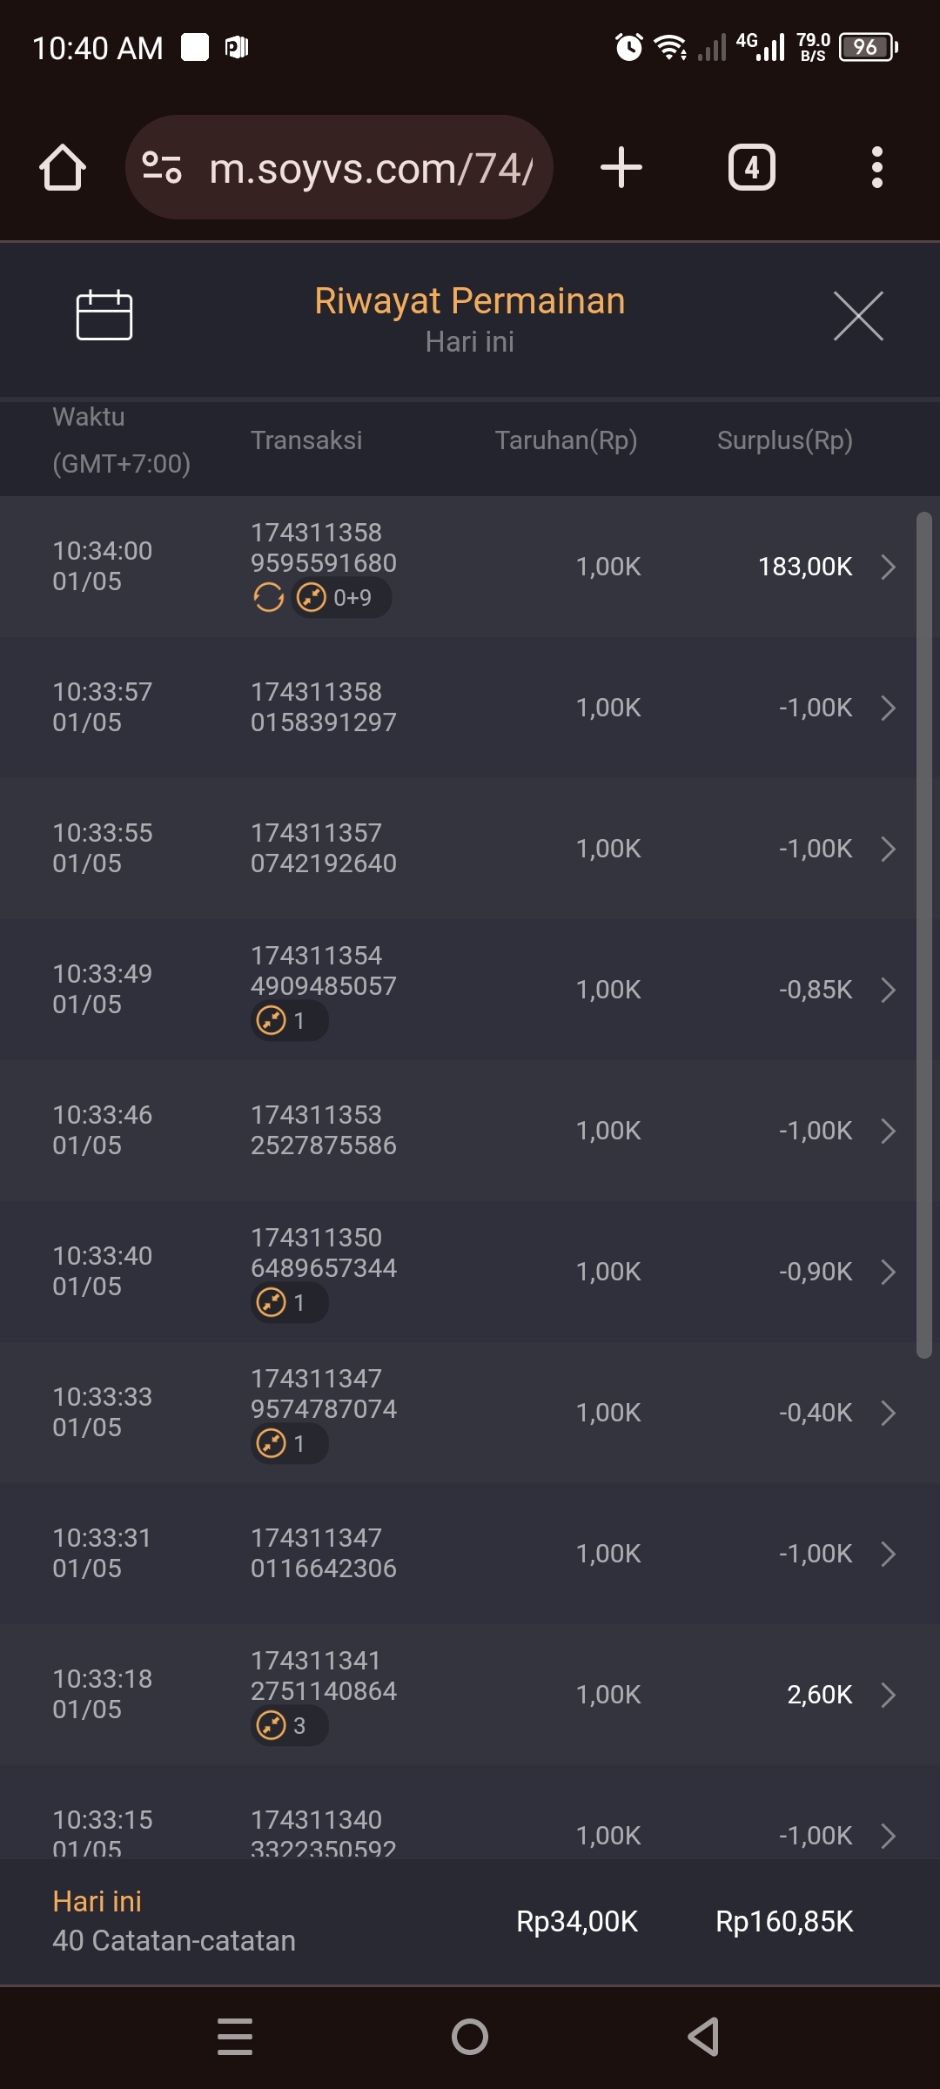This screenshot has height=2089, width=940.
Task: Tap the 0+9 free spin badge
Action: (340, 598)
